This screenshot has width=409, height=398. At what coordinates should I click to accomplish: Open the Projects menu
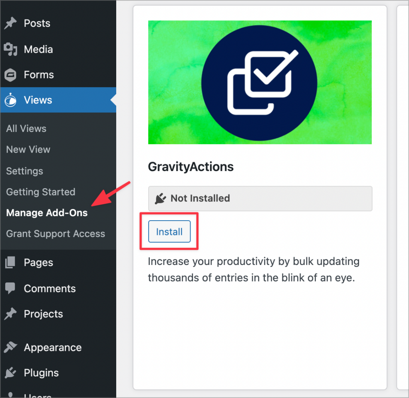pyautogui.click(x=43, y=314)
